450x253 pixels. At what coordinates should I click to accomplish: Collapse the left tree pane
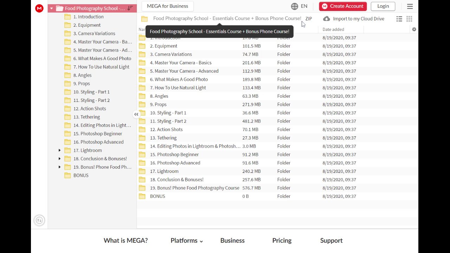coord(136,114)
